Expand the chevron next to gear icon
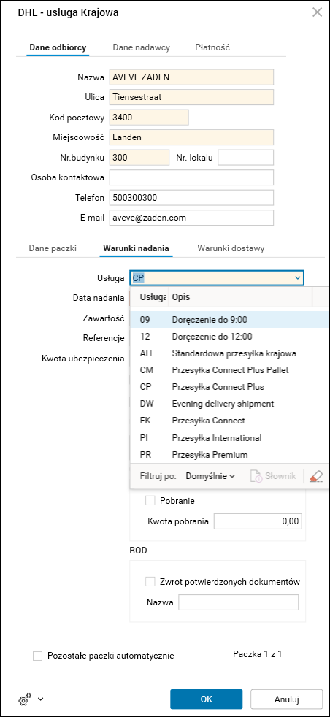The image size is (330, 717). pos(41,699)
